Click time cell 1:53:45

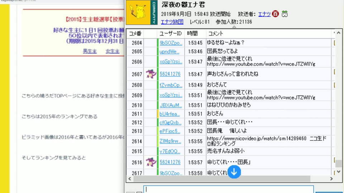pos(195,43)
